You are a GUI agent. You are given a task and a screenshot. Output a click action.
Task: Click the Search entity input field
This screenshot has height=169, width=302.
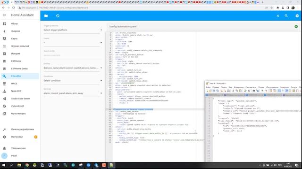pyautogui.click(x=73, y=55)
